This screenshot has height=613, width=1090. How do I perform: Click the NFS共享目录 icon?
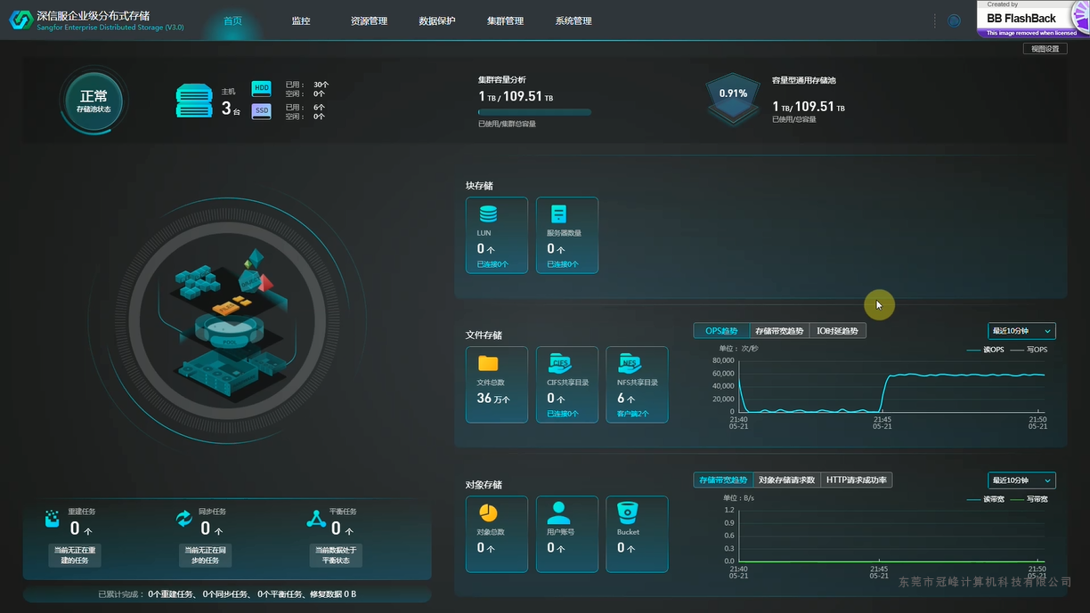[x=629, y=363]
